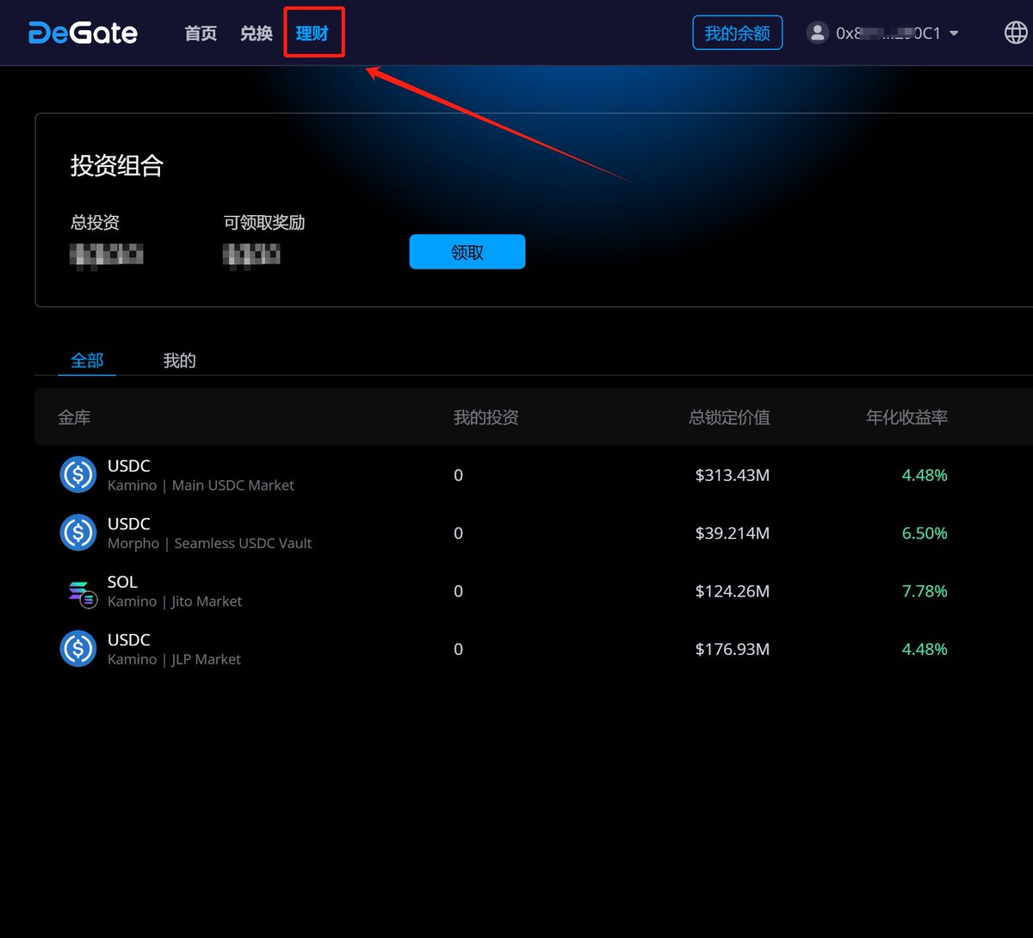Screen dimensions: 1033x938
Task: Go to 首页 in navigation
Action: click(201, 34)
